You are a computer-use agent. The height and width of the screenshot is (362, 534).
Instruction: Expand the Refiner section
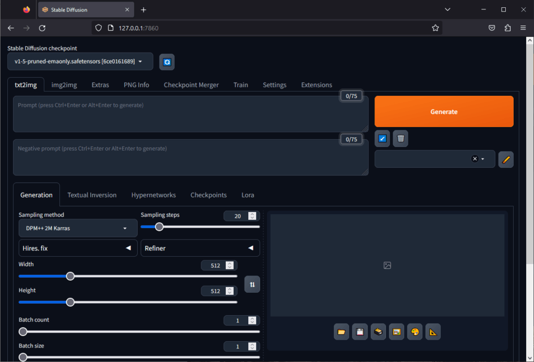200,248
